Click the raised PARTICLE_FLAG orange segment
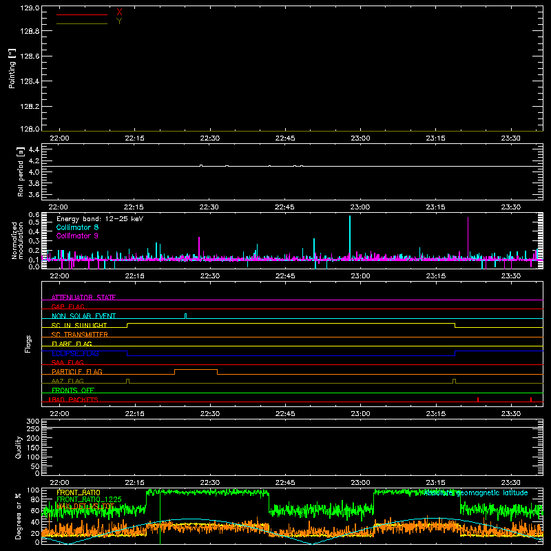 (x=196, y=370)
